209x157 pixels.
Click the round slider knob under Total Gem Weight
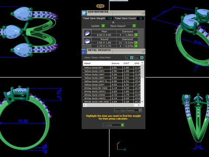(113, 22)
